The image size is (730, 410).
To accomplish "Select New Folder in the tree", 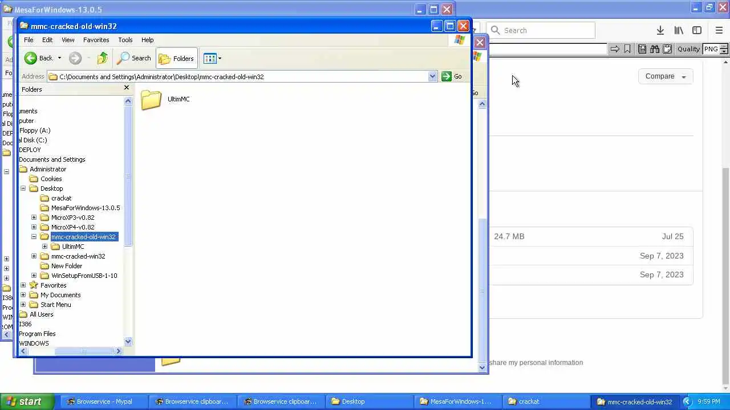I will coord(67,266).
